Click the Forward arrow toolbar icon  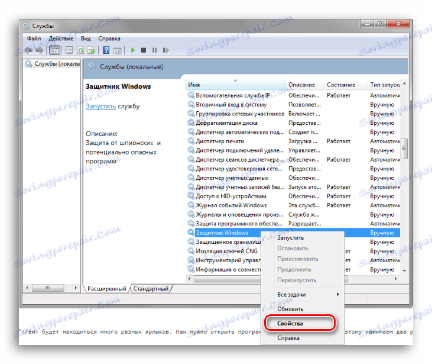(x=40, y=50)
